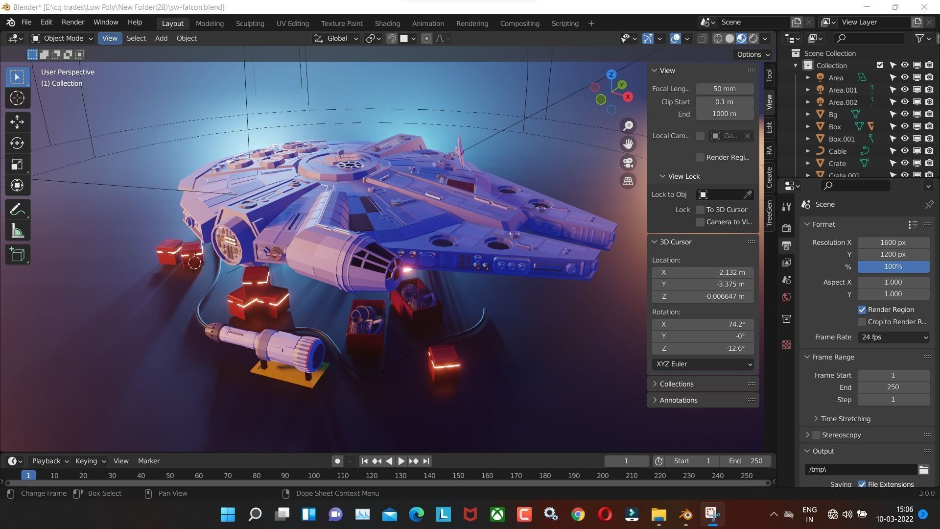Hide the Cable object in viewport
Image resolution: width=940 pixels, height=529 pixels.
point(905,151)
